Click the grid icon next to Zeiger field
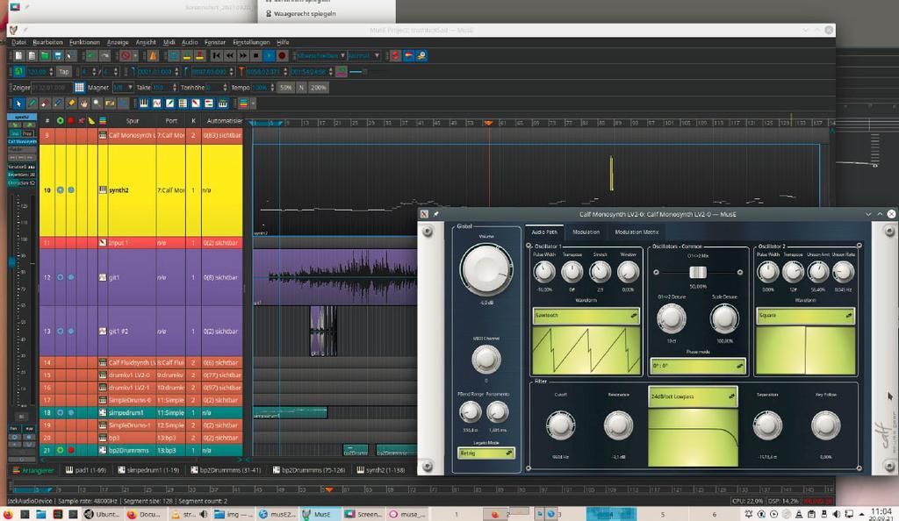The height and width of the screenshot is (521, 899). (79, 88)
